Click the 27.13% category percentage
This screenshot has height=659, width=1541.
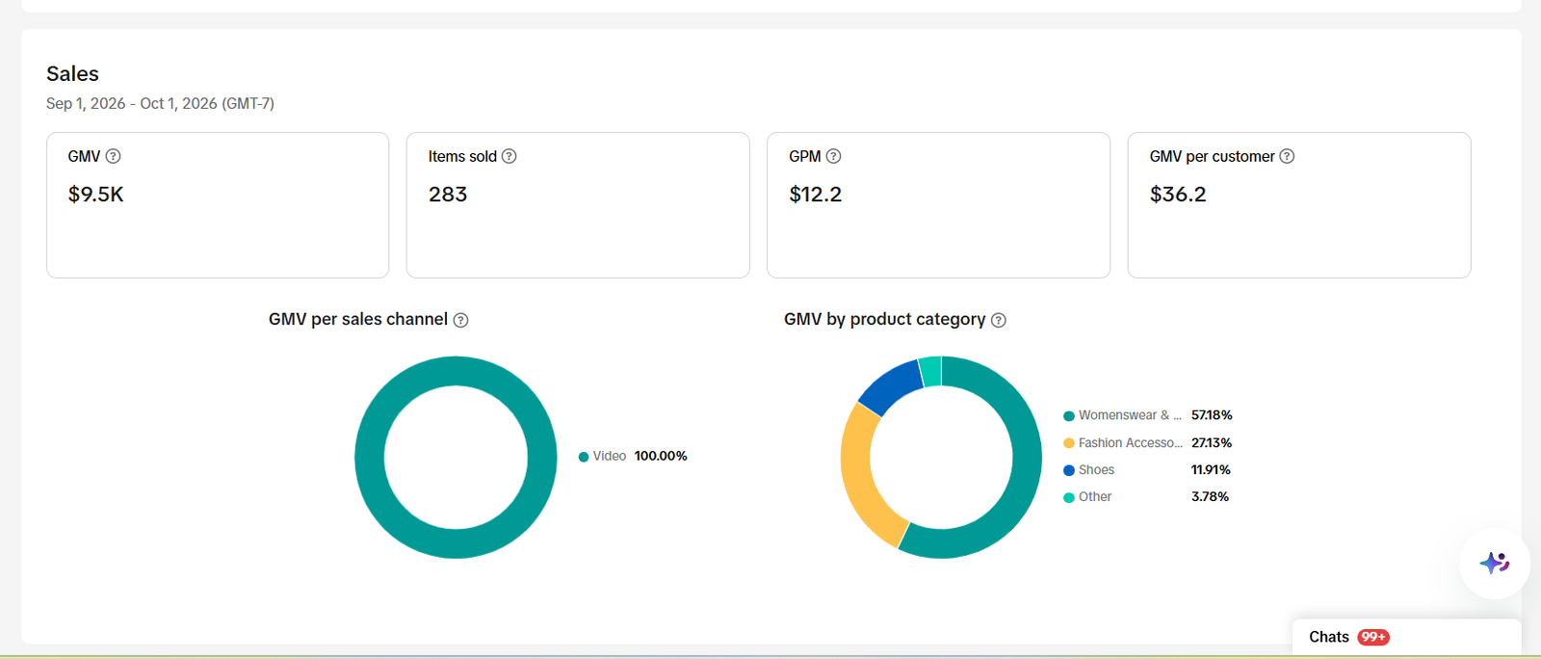pos(1212,442)
